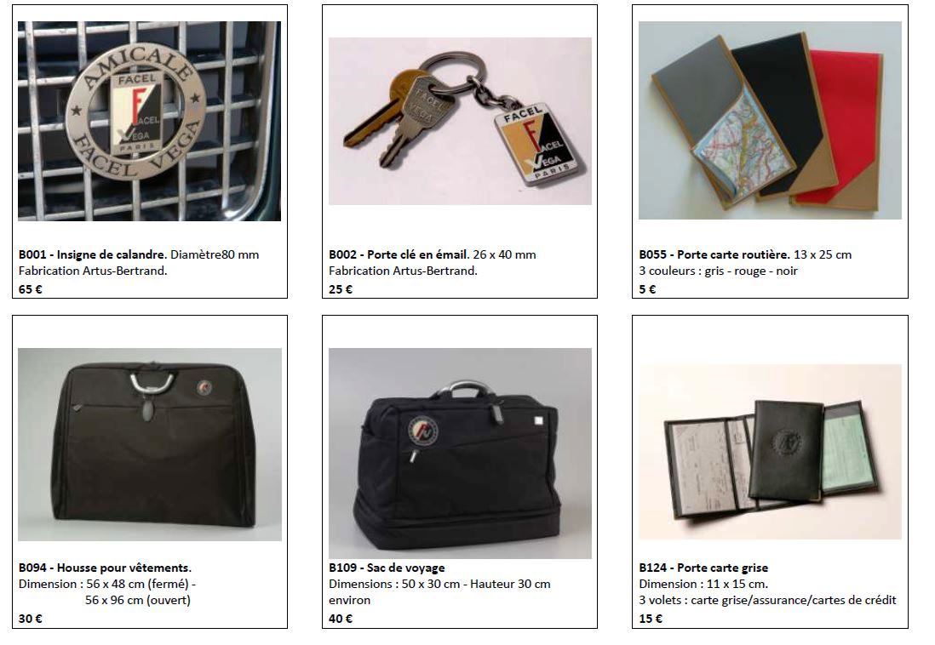Select the B094 - Housse pour vêtements title
The height and width of the screenshot is (645, 935).
click(105, 568)
